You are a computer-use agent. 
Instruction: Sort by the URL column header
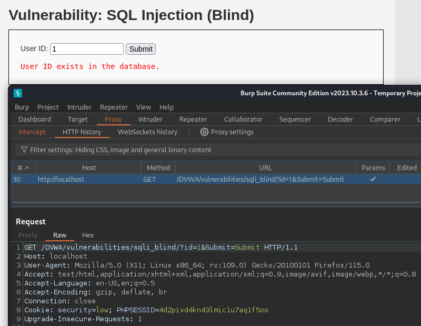265,168
